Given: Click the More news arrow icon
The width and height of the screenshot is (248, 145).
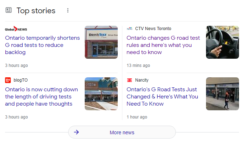Looking at the screenshot, I should click(76, 132).
